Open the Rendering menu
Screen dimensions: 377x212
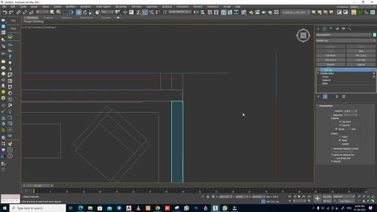(121, 6)
